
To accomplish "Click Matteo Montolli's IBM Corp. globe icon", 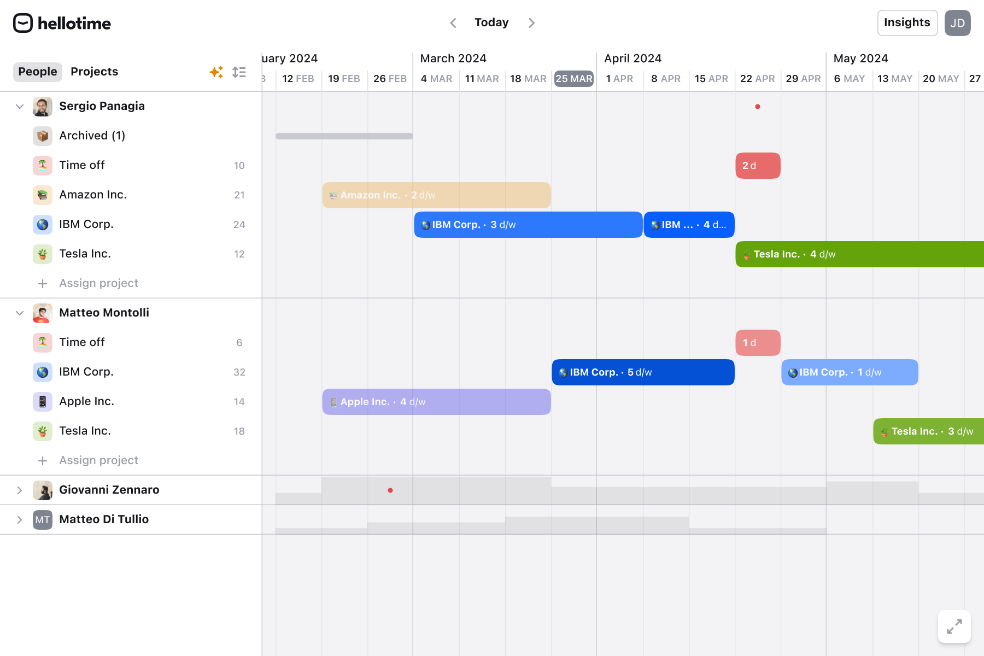I will tap(43, 372).
